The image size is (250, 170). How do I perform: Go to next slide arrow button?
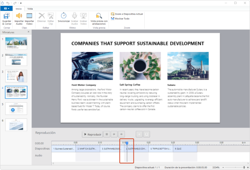121,134
